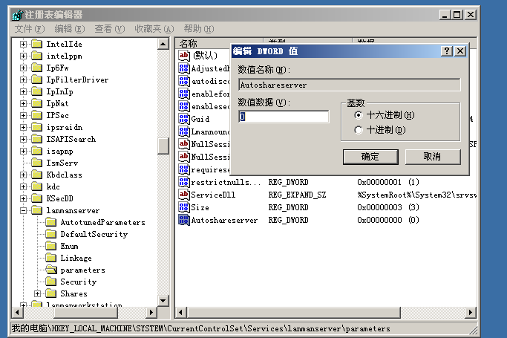The width and height of the screenshot is (507, 338).
Task: Click the 0x00000001 (1) restrictnulls data value
Action: 388,182
